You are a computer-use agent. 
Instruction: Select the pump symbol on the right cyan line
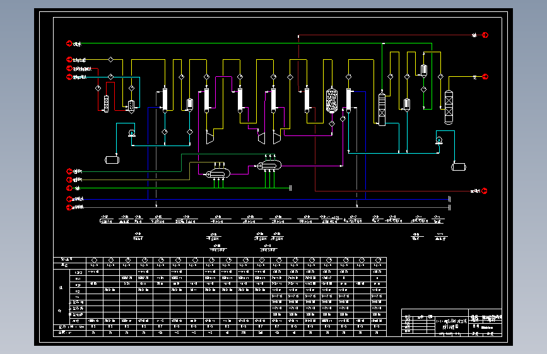click(439, 140)
